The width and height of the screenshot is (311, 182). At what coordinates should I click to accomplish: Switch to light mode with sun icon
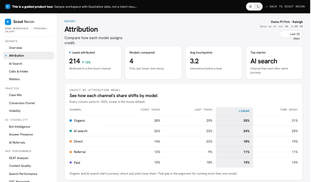[x=250, y=6]
